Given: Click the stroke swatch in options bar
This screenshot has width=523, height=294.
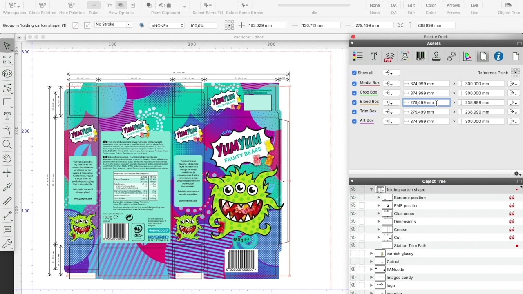Looking at the screenshot, I should pyautogui.click(x=87, y=25).
